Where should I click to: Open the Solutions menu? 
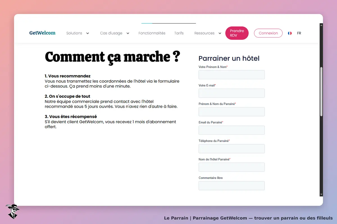[x=74, y=33]
